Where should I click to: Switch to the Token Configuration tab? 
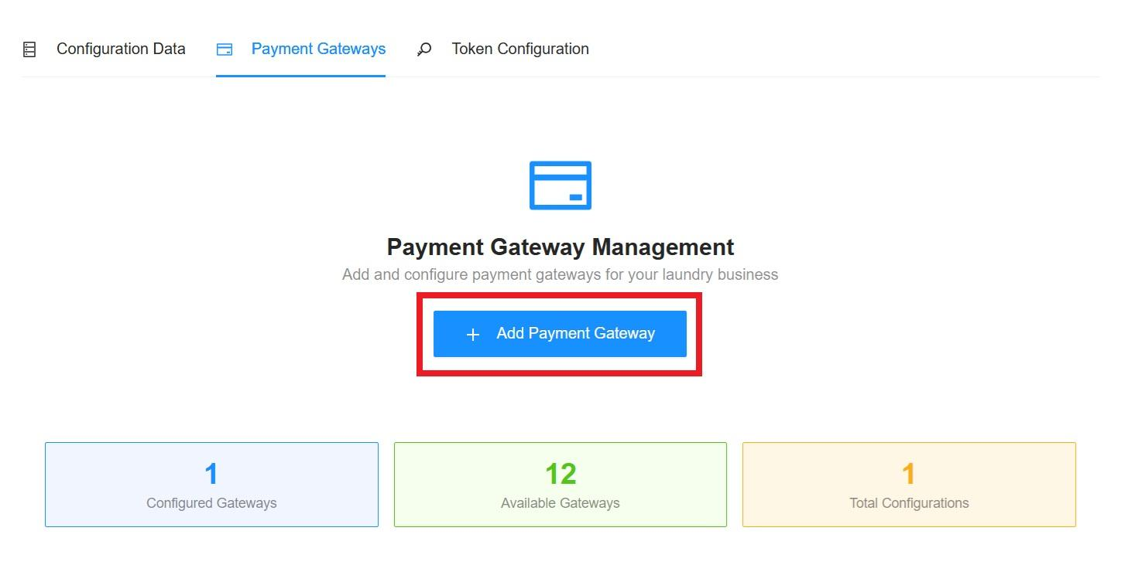tap(502, 49)
